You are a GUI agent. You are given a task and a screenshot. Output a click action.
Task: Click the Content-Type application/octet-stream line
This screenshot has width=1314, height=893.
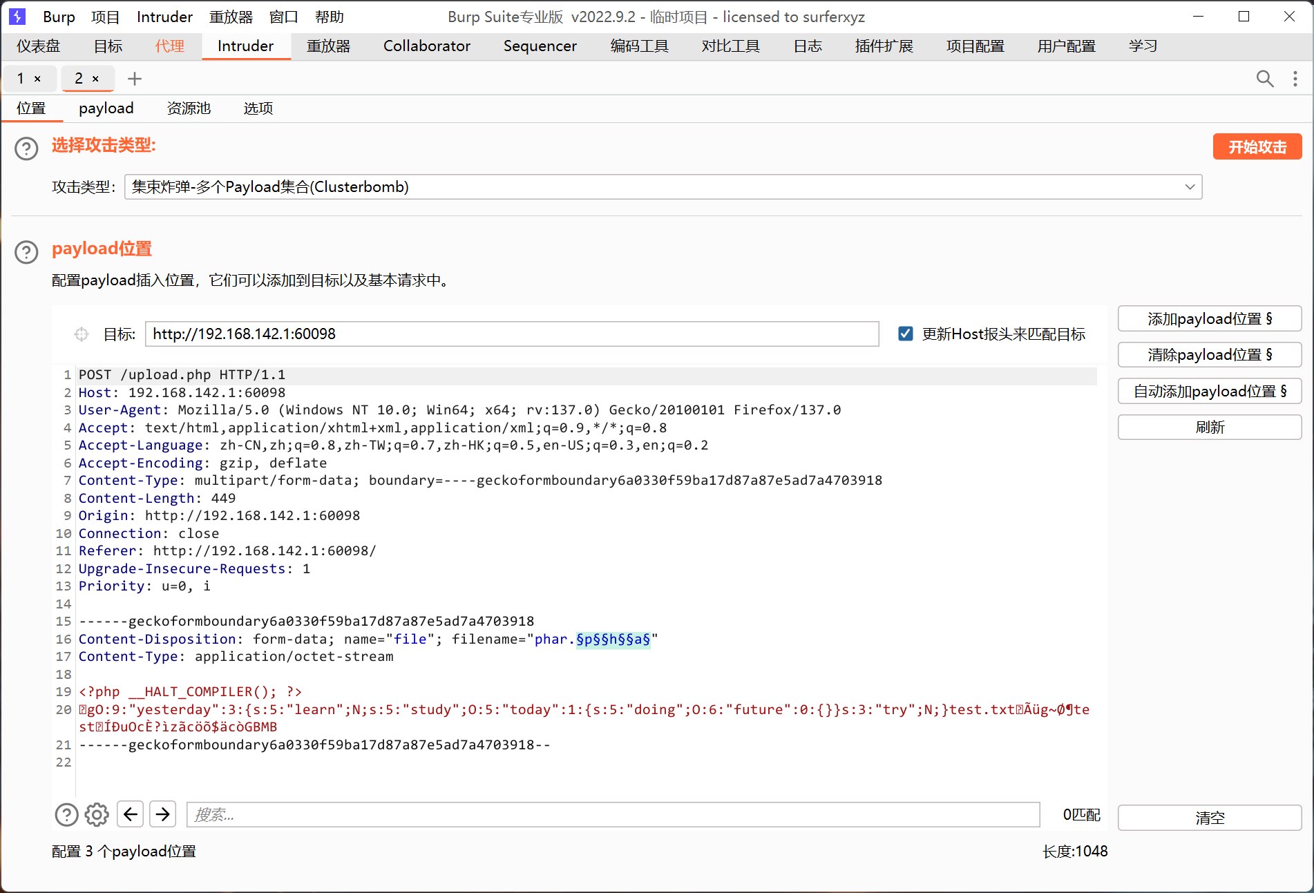(236, 657)
